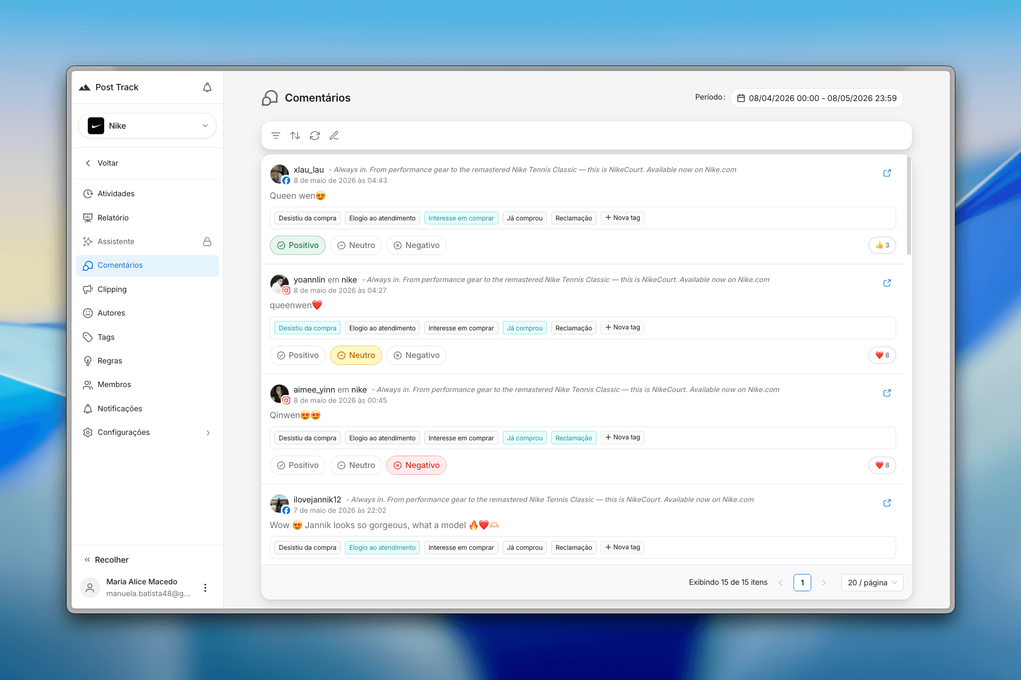Toggle Neutro on yoannlin comment
Screen dimensions: 1021x680
[x=356, y=356]
